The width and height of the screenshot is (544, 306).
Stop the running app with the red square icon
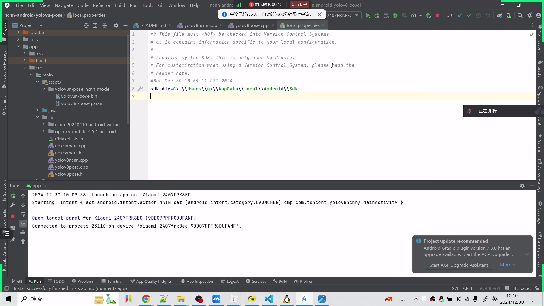437,16
